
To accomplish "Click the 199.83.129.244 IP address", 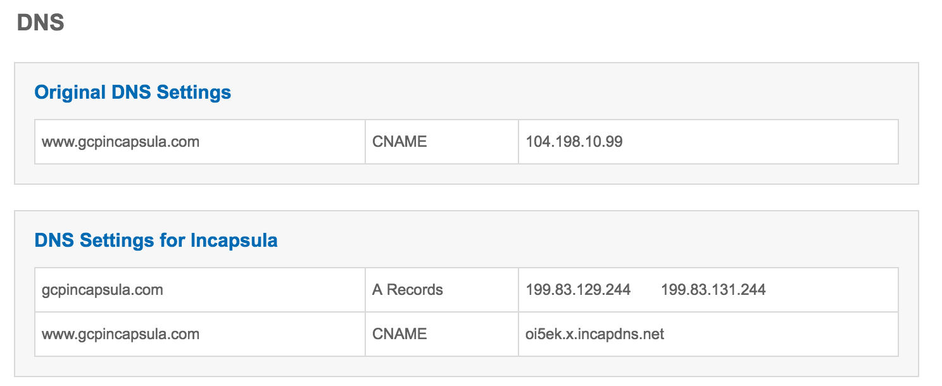I will (x=578, y=290).
